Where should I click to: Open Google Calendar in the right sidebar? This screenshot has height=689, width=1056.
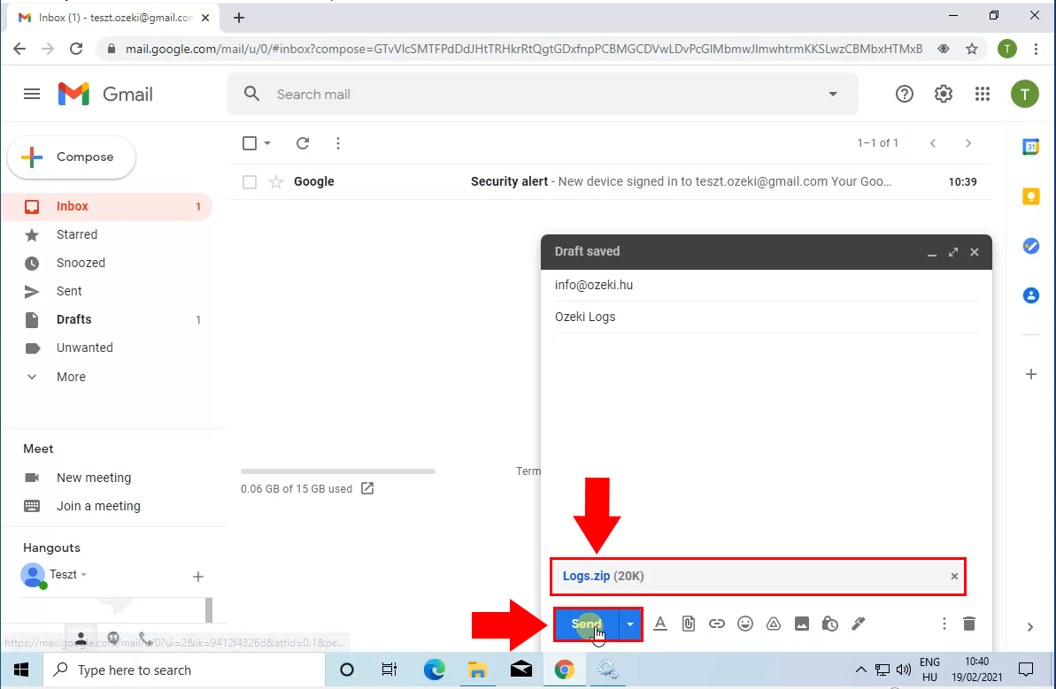pyautogui.click(x=1030, y=147)
